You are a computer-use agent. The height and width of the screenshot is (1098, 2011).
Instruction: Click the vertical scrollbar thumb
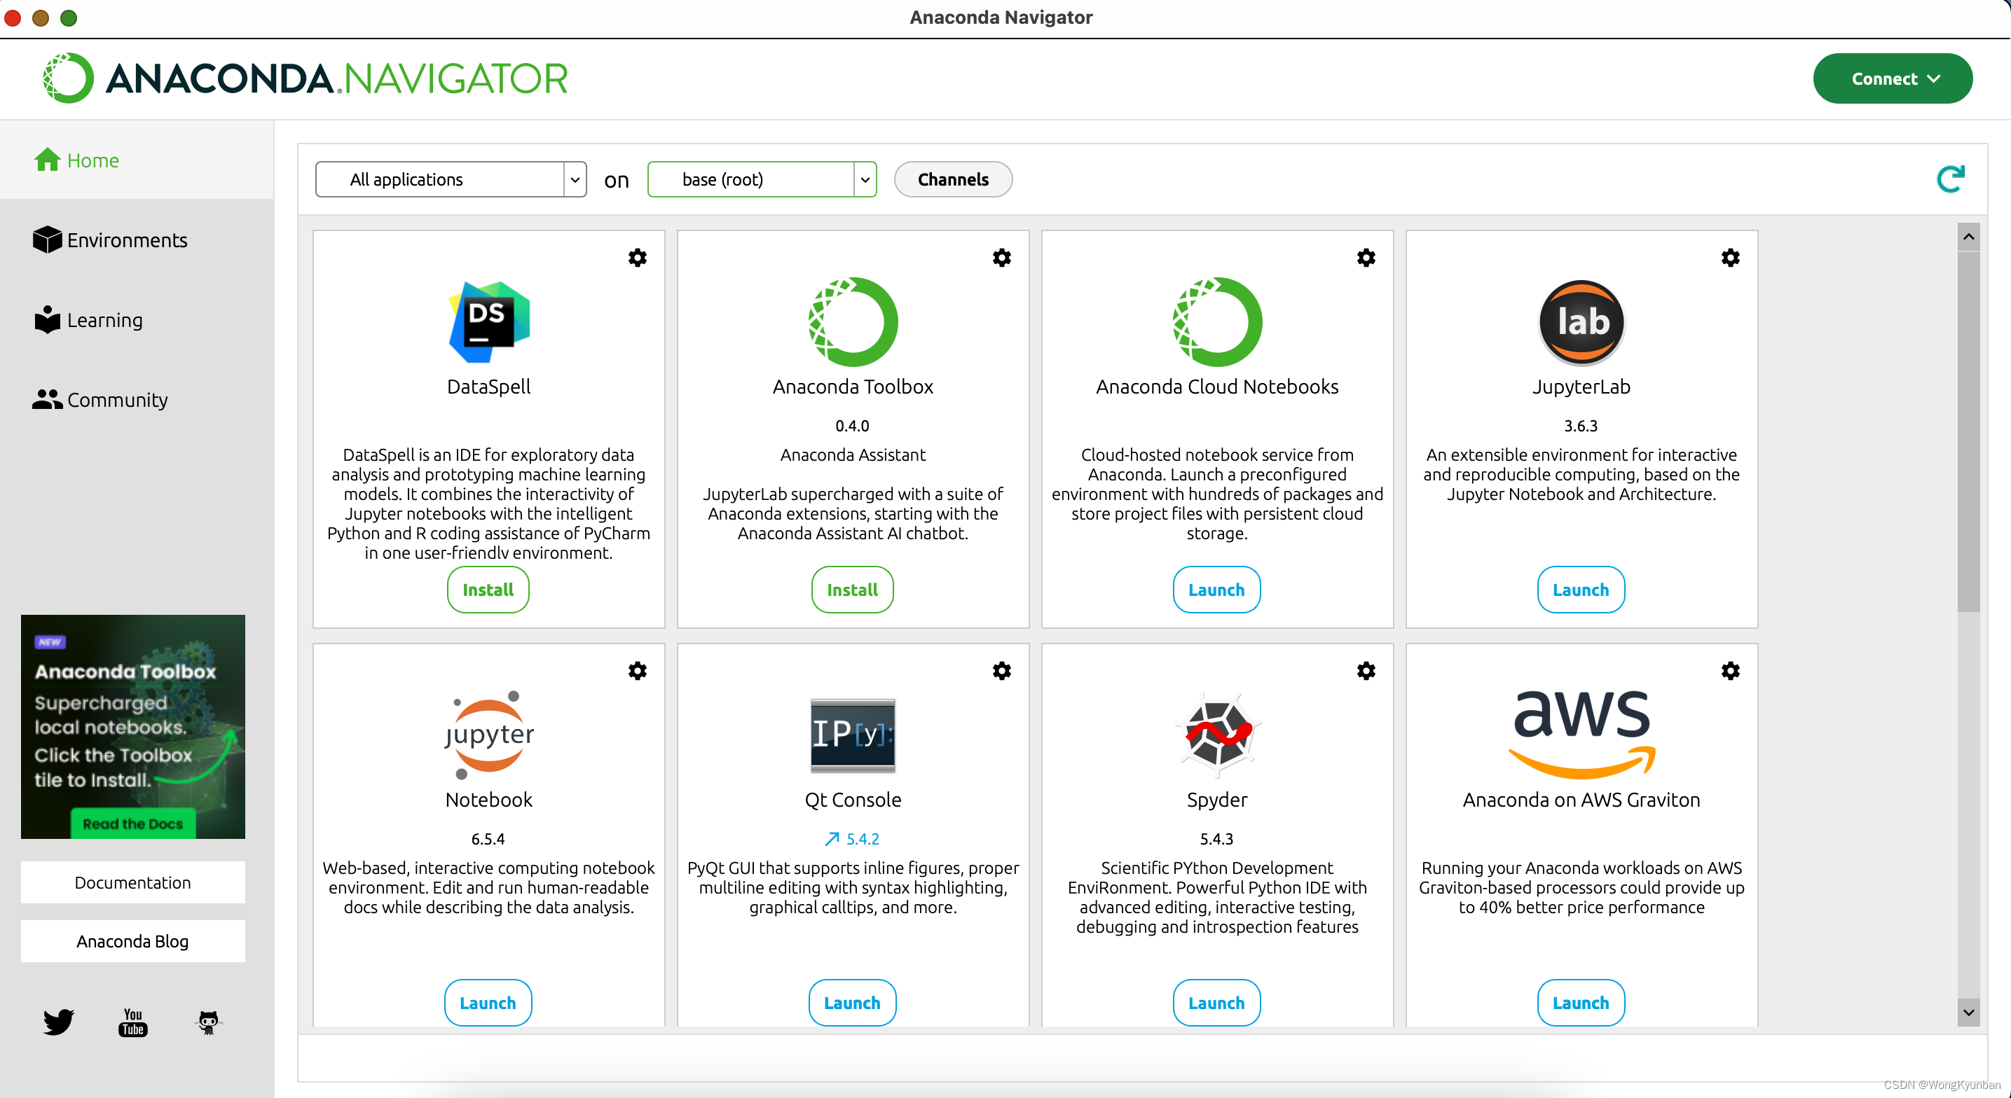click(x=1969, y=431)
